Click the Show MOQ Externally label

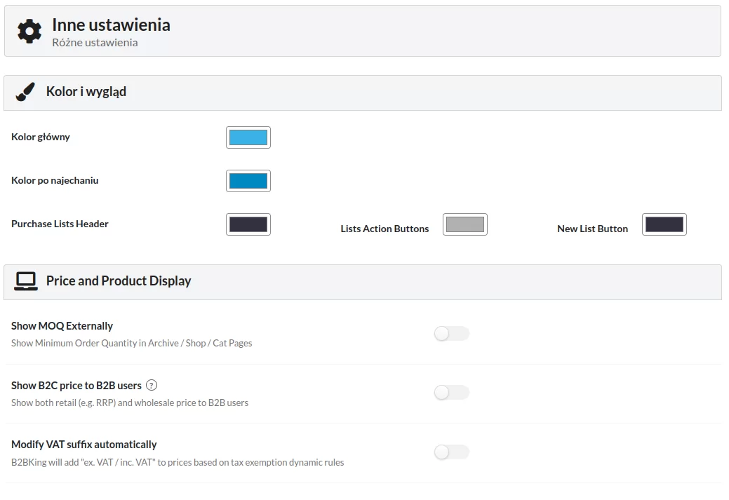pyautogui.click(x=62, y=326)
